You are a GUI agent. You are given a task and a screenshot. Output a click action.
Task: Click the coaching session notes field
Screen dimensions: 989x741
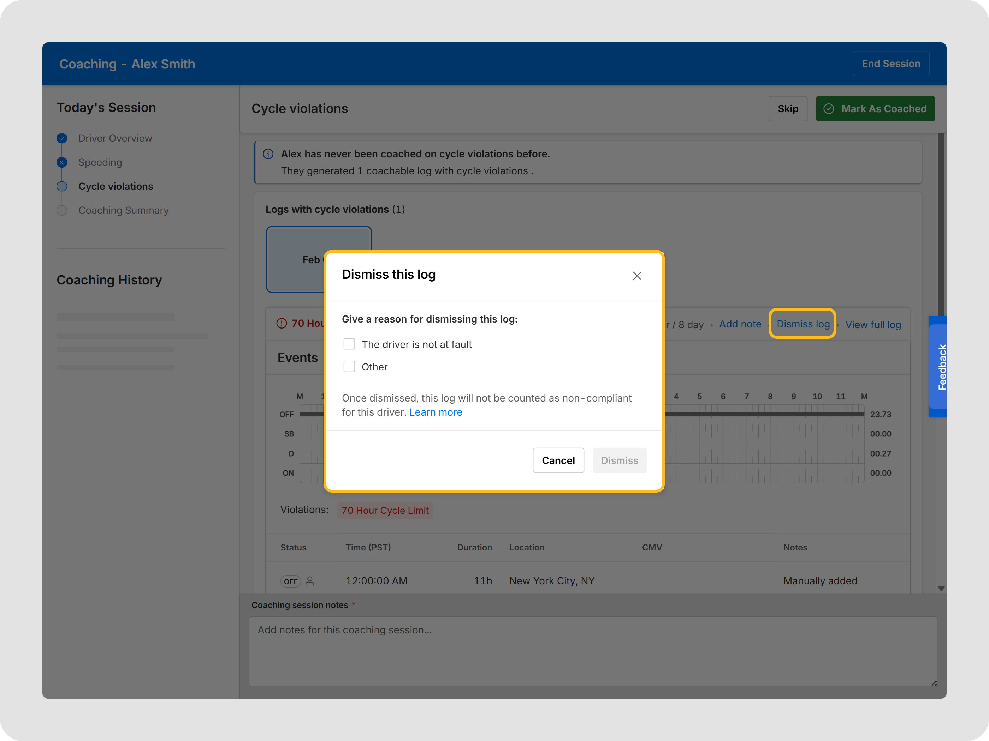[592, 652]
